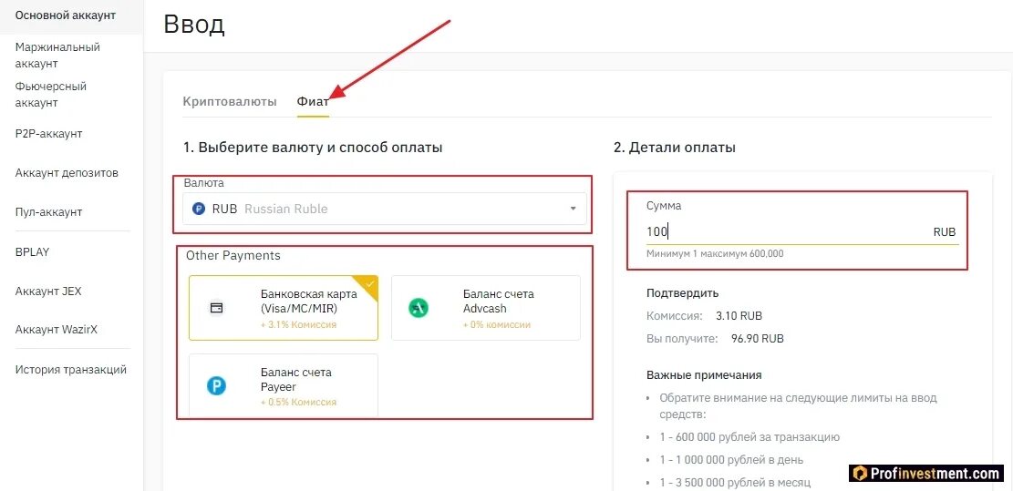This screenshot has width=1013, height=491.
Task: Click the Payeer logo icon
Action: click(x=216, y=386)
